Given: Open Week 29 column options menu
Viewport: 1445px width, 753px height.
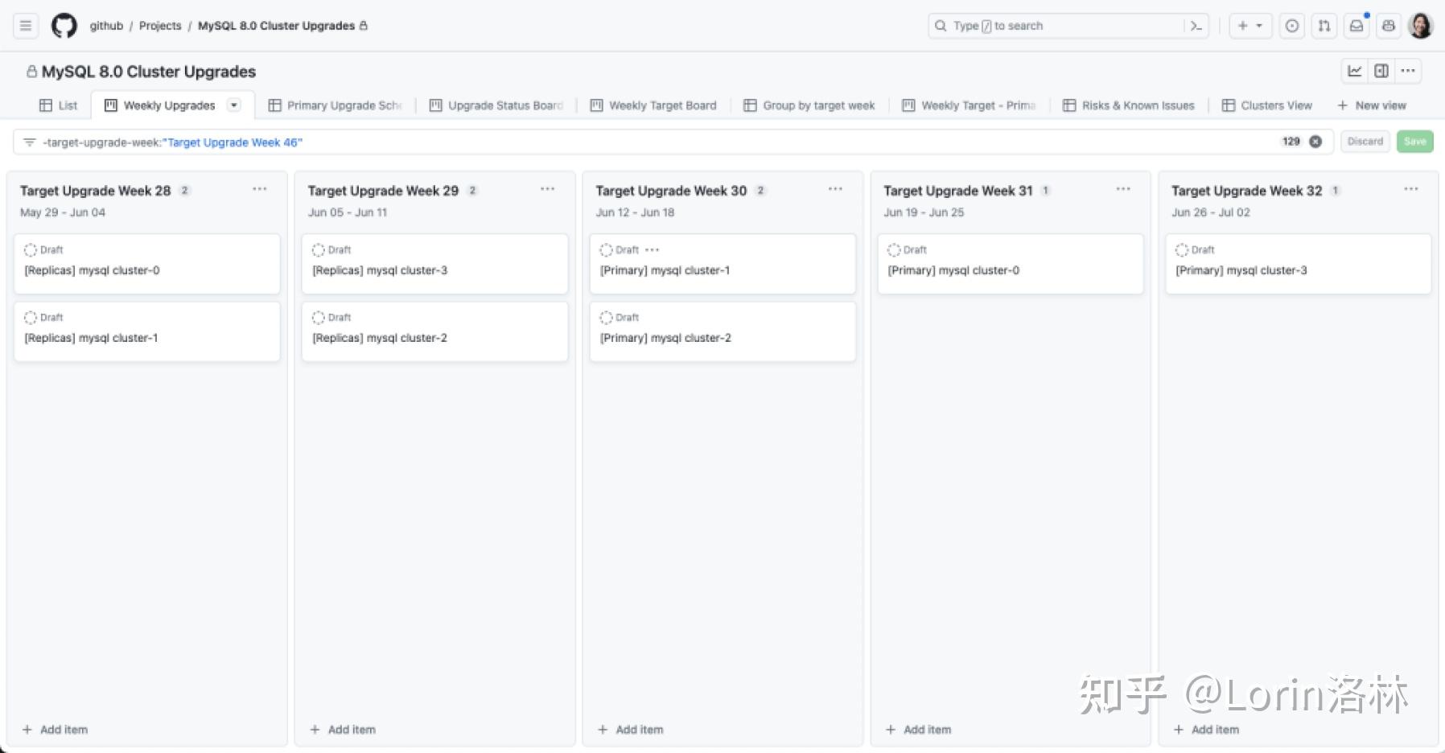Looking at the screenshot, I should click(548, 189).
